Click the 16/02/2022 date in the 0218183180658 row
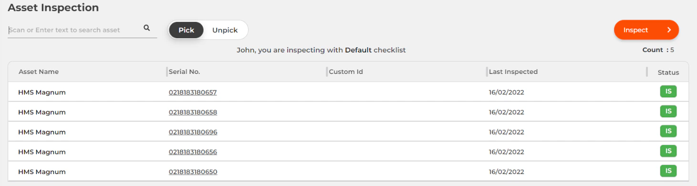697x186 pixels. click(x=507, y=113)
